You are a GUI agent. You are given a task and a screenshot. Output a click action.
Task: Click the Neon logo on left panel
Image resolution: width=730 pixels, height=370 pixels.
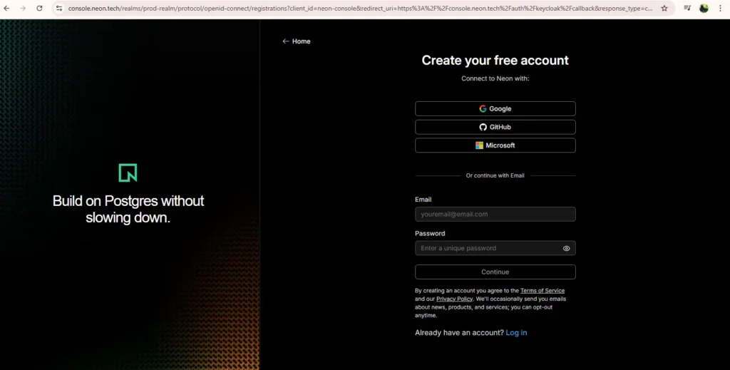click(x=128, y=173)
